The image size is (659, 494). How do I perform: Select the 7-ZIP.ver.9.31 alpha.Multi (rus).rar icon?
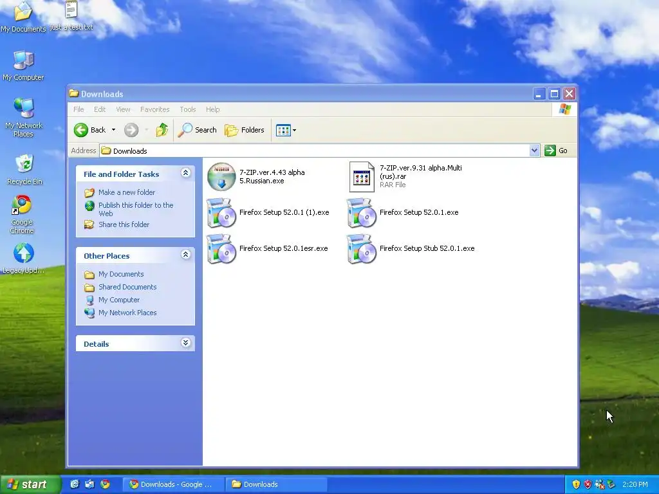pyautogui.click(x=362, y=177)
